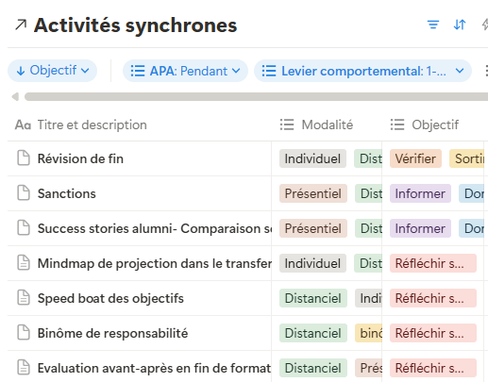
Task: Open Binôme de responsabilité title
Action: click(x=112, y=333)
